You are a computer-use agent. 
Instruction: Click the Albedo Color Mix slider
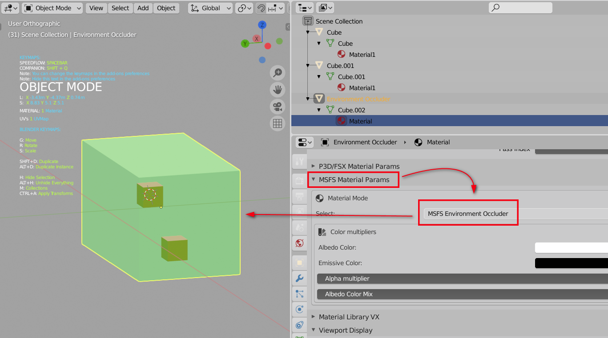click(x=463, y=294)
